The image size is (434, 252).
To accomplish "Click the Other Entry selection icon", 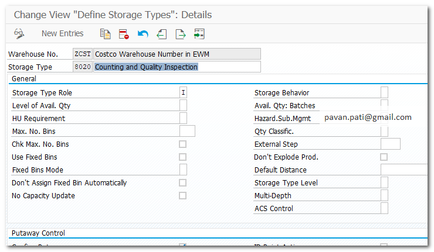I will [x=199, y=33].
